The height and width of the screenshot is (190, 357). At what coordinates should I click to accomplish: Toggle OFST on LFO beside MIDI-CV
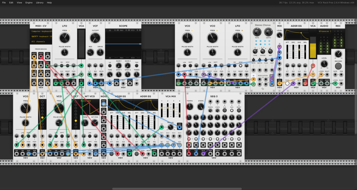pos(68,66)
